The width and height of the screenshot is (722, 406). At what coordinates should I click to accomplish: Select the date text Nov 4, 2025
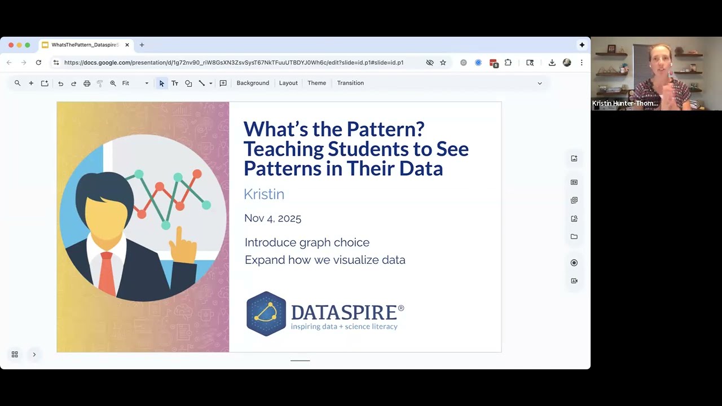coord(273,218)
